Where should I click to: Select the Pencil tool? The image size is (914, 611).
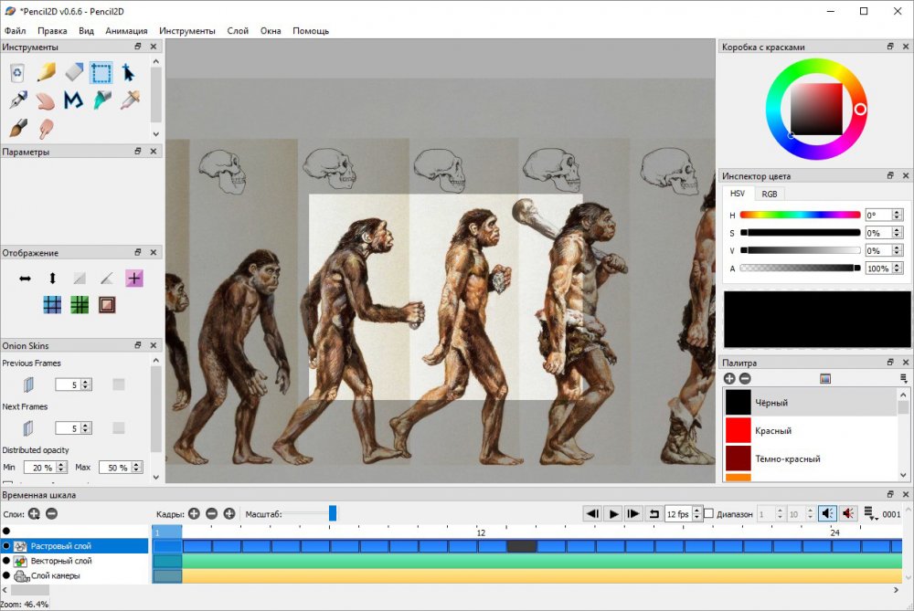pos(46,72)
